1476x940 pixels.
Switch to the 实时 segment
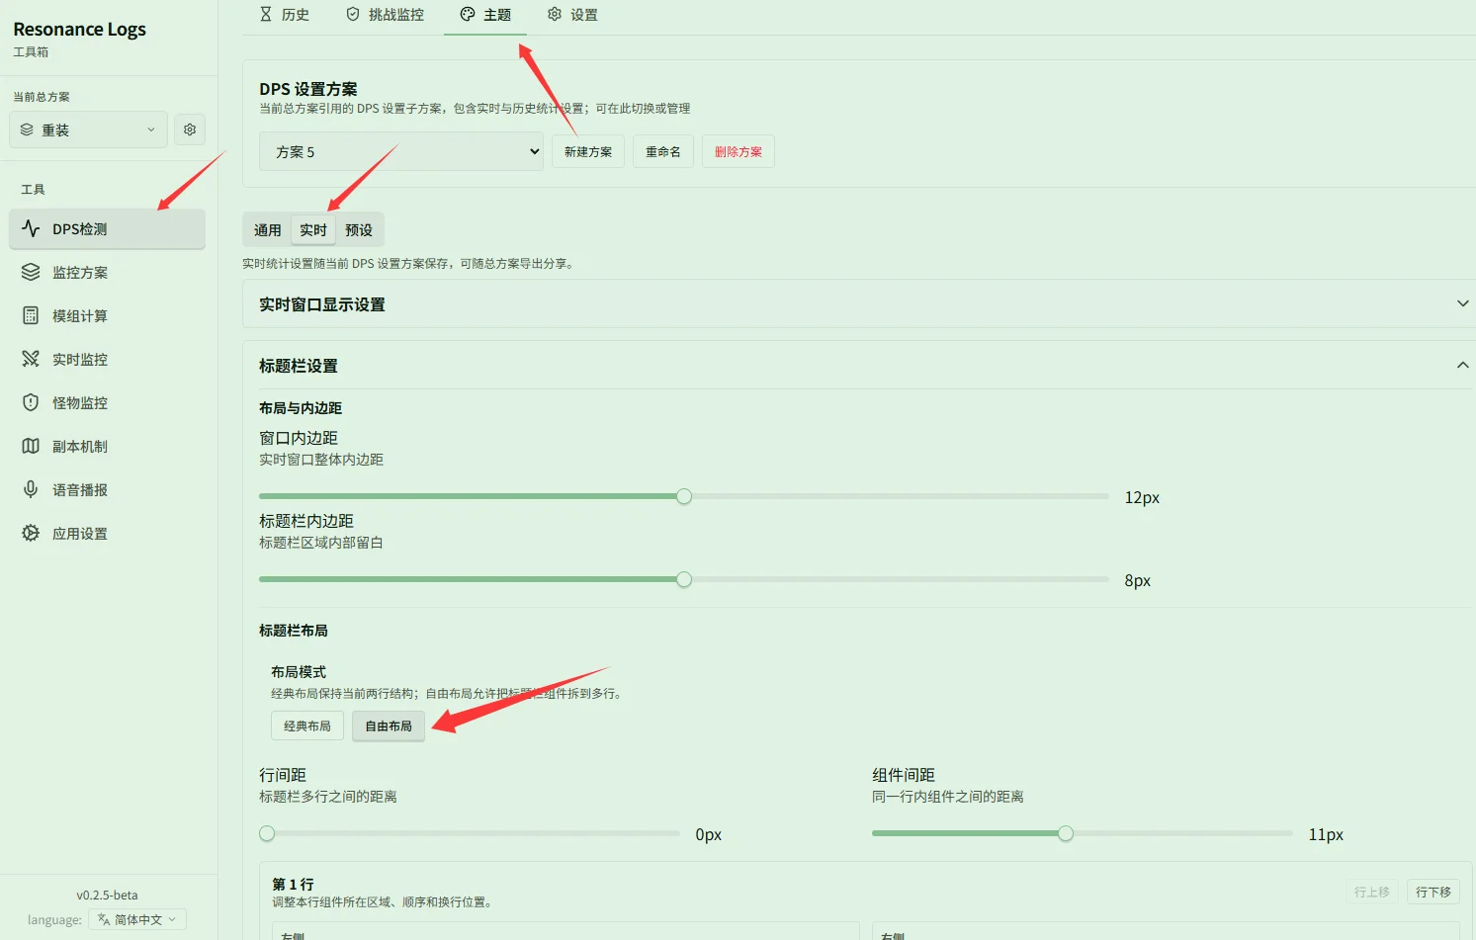pyautogui.click(x=313, y=230)
